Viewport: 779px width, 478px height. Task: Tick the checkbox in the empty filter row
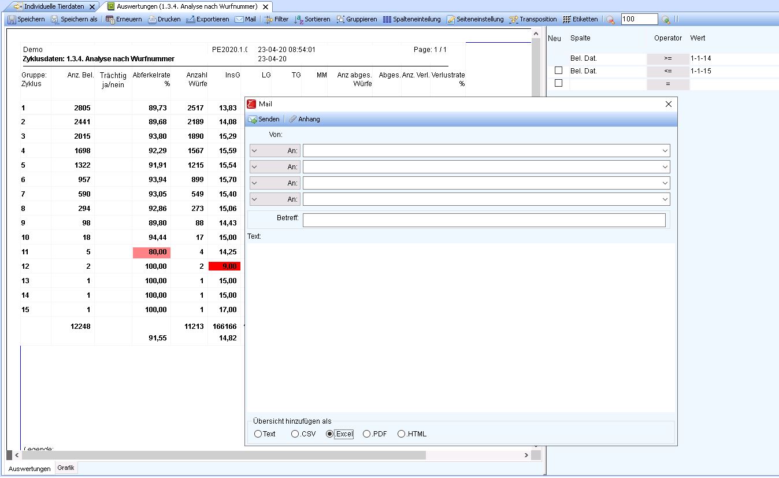click(x=558, y=83)
